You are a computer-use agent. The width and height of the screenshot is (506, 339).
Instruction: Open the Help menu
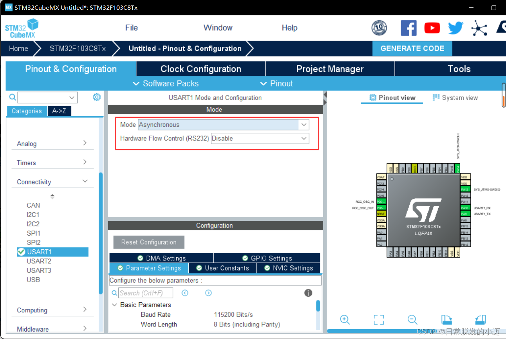289,28
